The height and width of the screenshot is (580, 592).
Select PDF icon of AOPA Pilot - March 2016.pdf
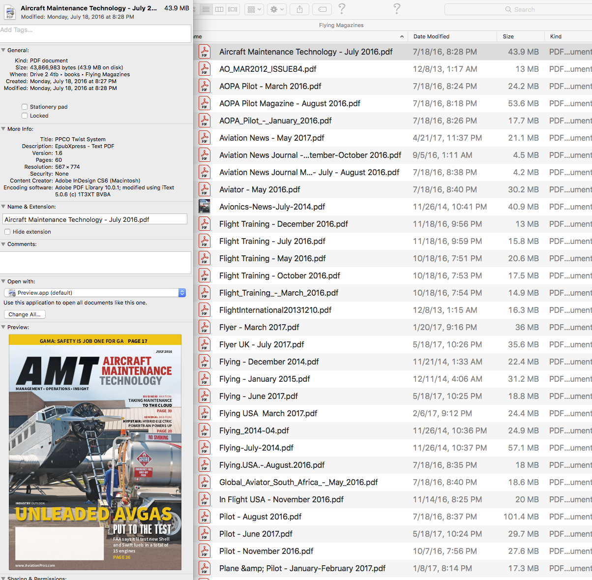coord(205,86)
